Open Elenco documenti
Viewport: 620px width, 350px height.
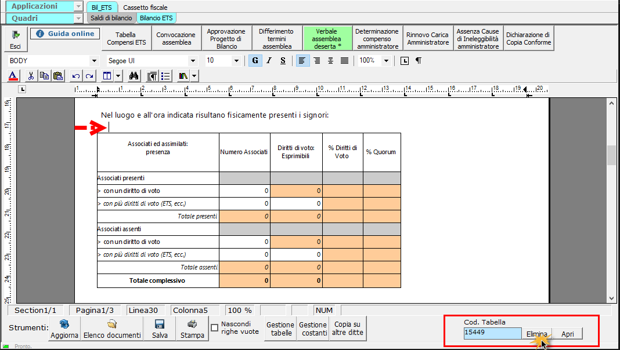tap(112, 329)
